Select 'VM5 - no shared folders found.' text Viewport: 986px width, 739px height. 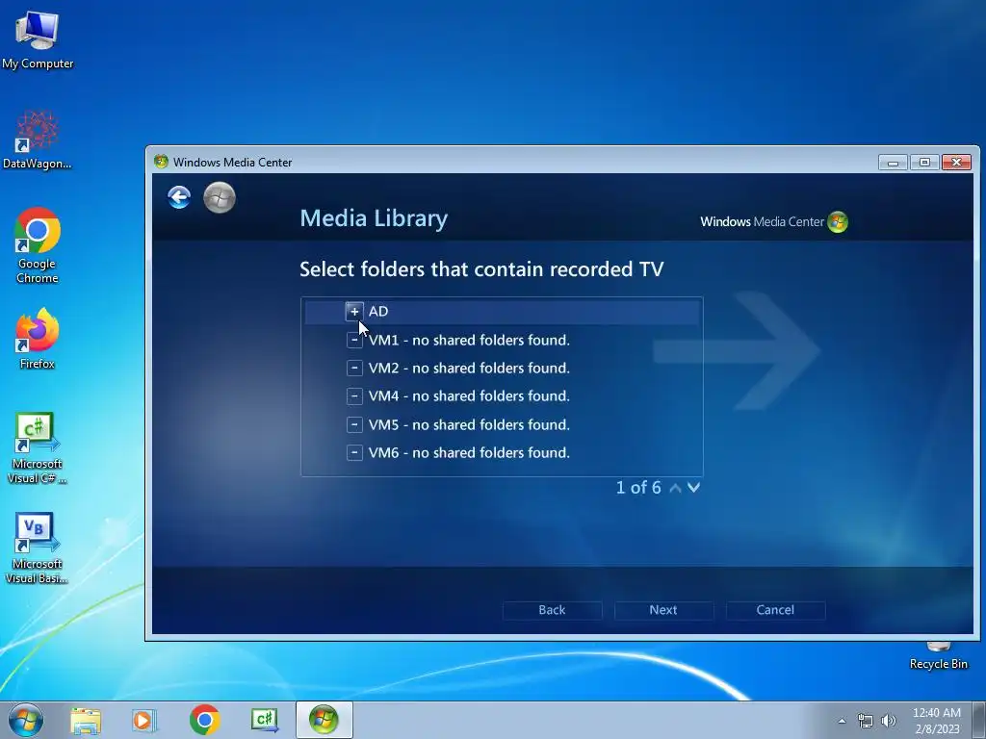(x=469, y=424)
